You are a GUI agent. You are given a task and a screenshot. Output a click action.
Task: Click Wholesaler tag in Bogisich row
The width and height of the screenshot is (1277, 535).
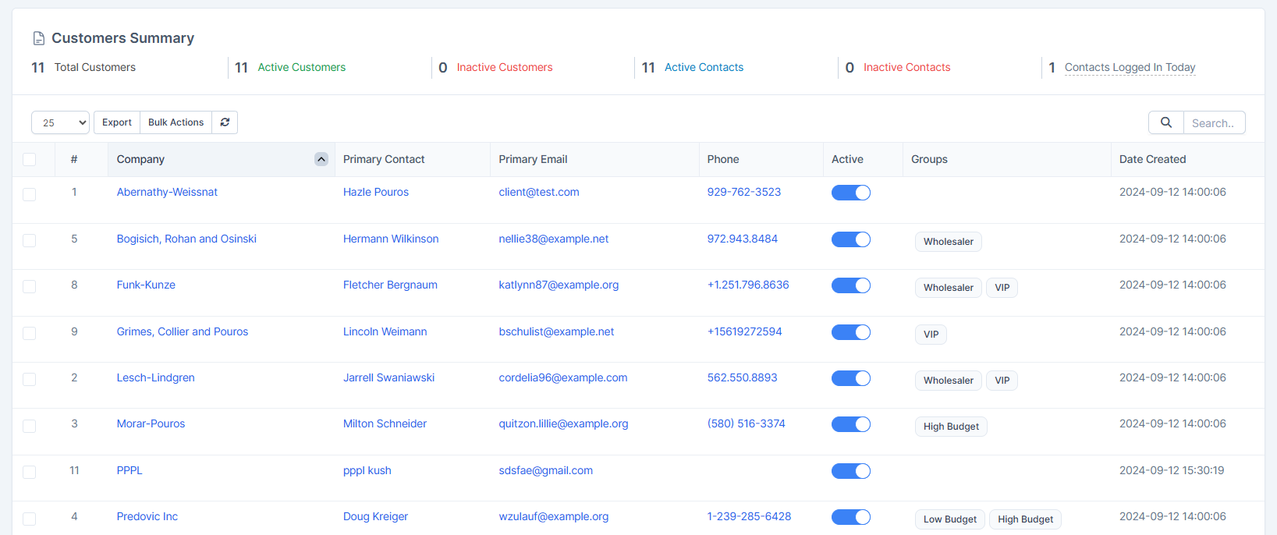949,242
